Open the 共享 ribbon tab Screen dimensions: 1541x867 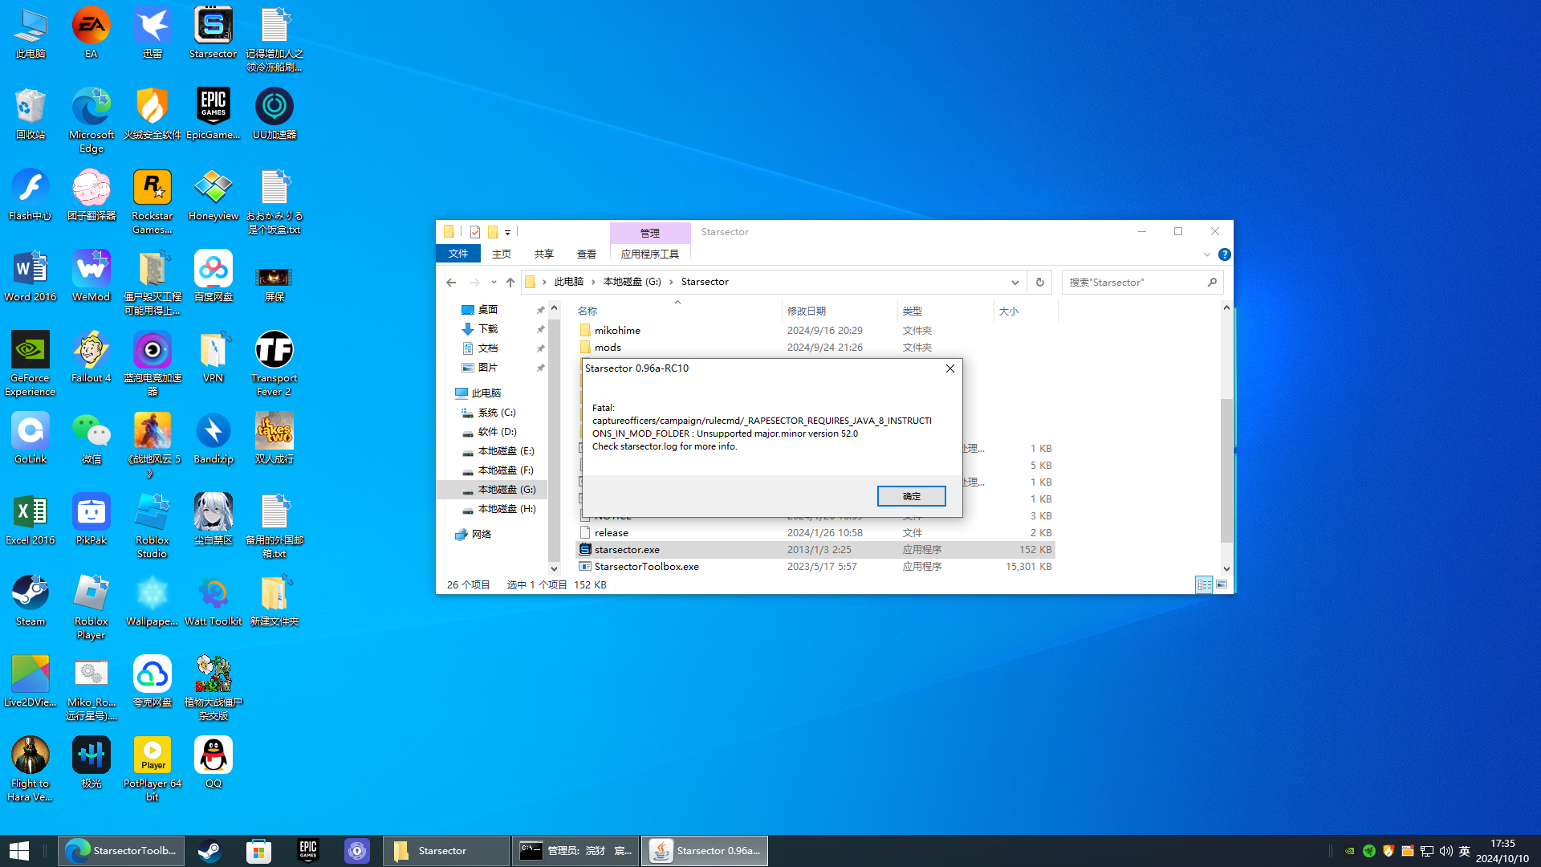click(x=544, y=254)
